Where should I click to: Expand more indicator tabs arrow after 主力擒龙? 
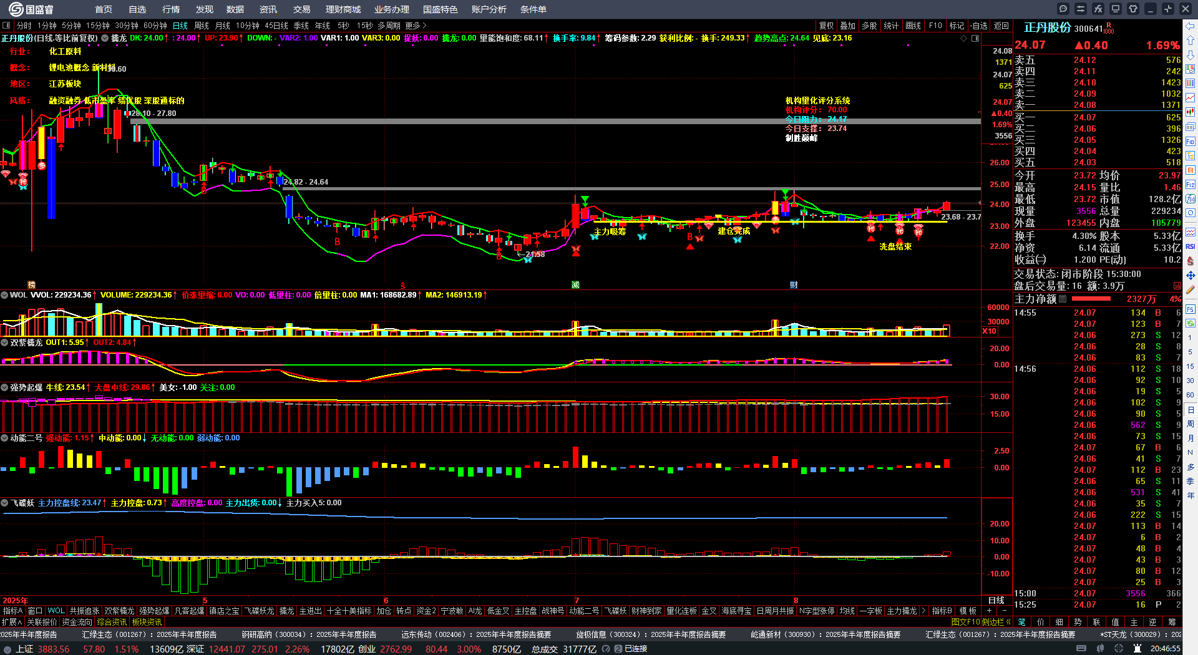click(x=924, y=611)
